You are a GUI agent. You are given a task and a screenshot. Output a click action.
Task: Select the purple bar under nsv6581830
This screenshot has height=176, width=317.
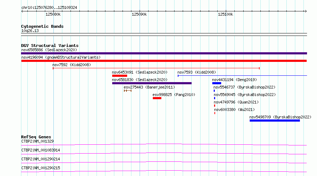[x=152, y=83]
